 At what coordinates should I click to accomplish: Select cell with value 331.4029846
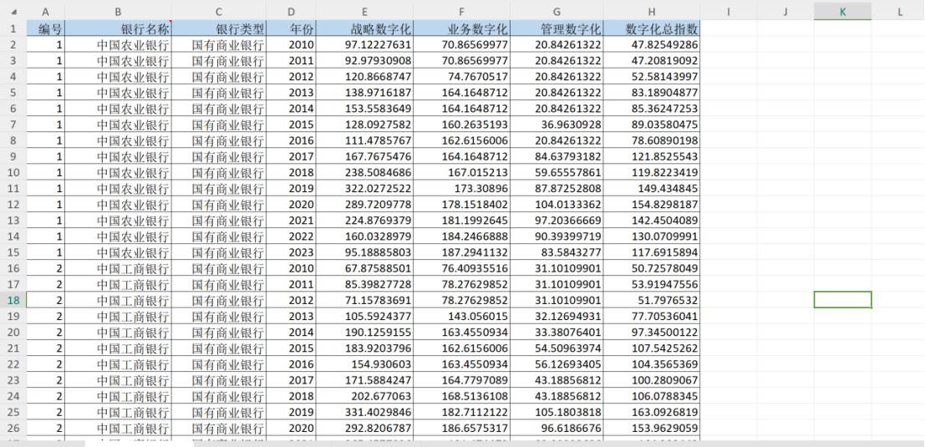click(x=364, y=412)
